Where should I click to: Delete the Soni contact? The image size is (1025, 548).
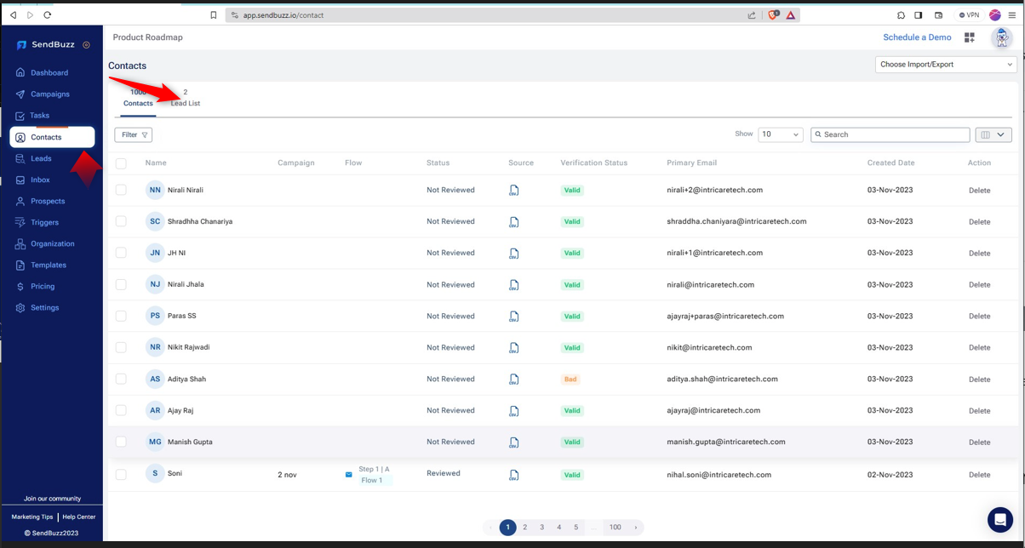pos(979,475)
